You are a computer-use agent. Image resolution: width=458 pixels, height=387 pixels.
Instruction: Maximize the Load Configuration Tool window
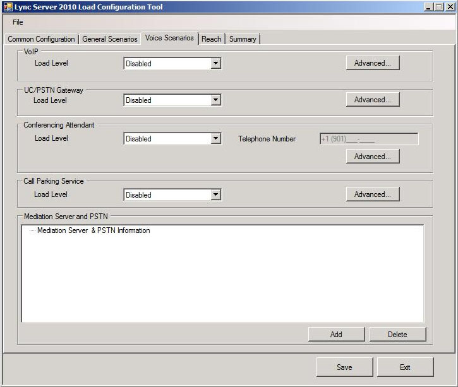tap(438, 7)
